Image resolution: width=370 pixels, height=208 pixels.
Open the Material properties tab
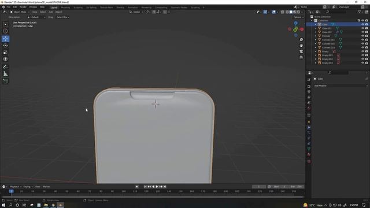tap(309, 155)
